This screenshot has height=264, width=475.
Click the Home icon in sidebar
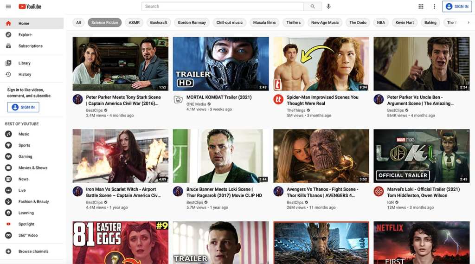[x=8, y=23]
